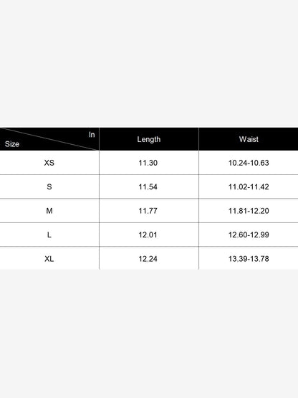Click the Length column header
The image size is (298, 398).
click(x=149, y=139)
